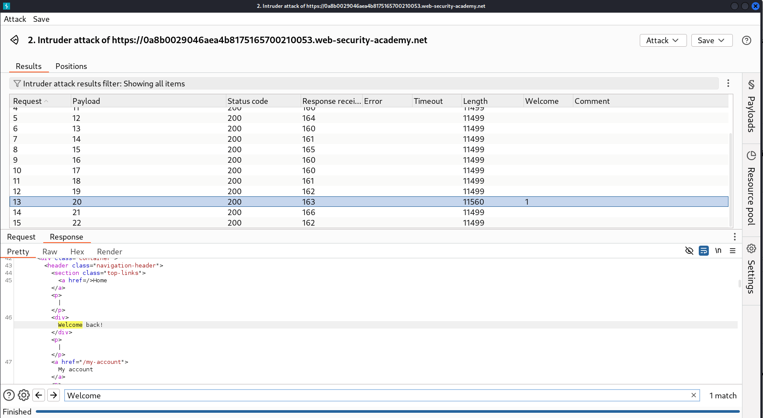Select request row with payload 15
Image resolution: width=763 pixels, height=418 pixels.
[x=369, y=150]
